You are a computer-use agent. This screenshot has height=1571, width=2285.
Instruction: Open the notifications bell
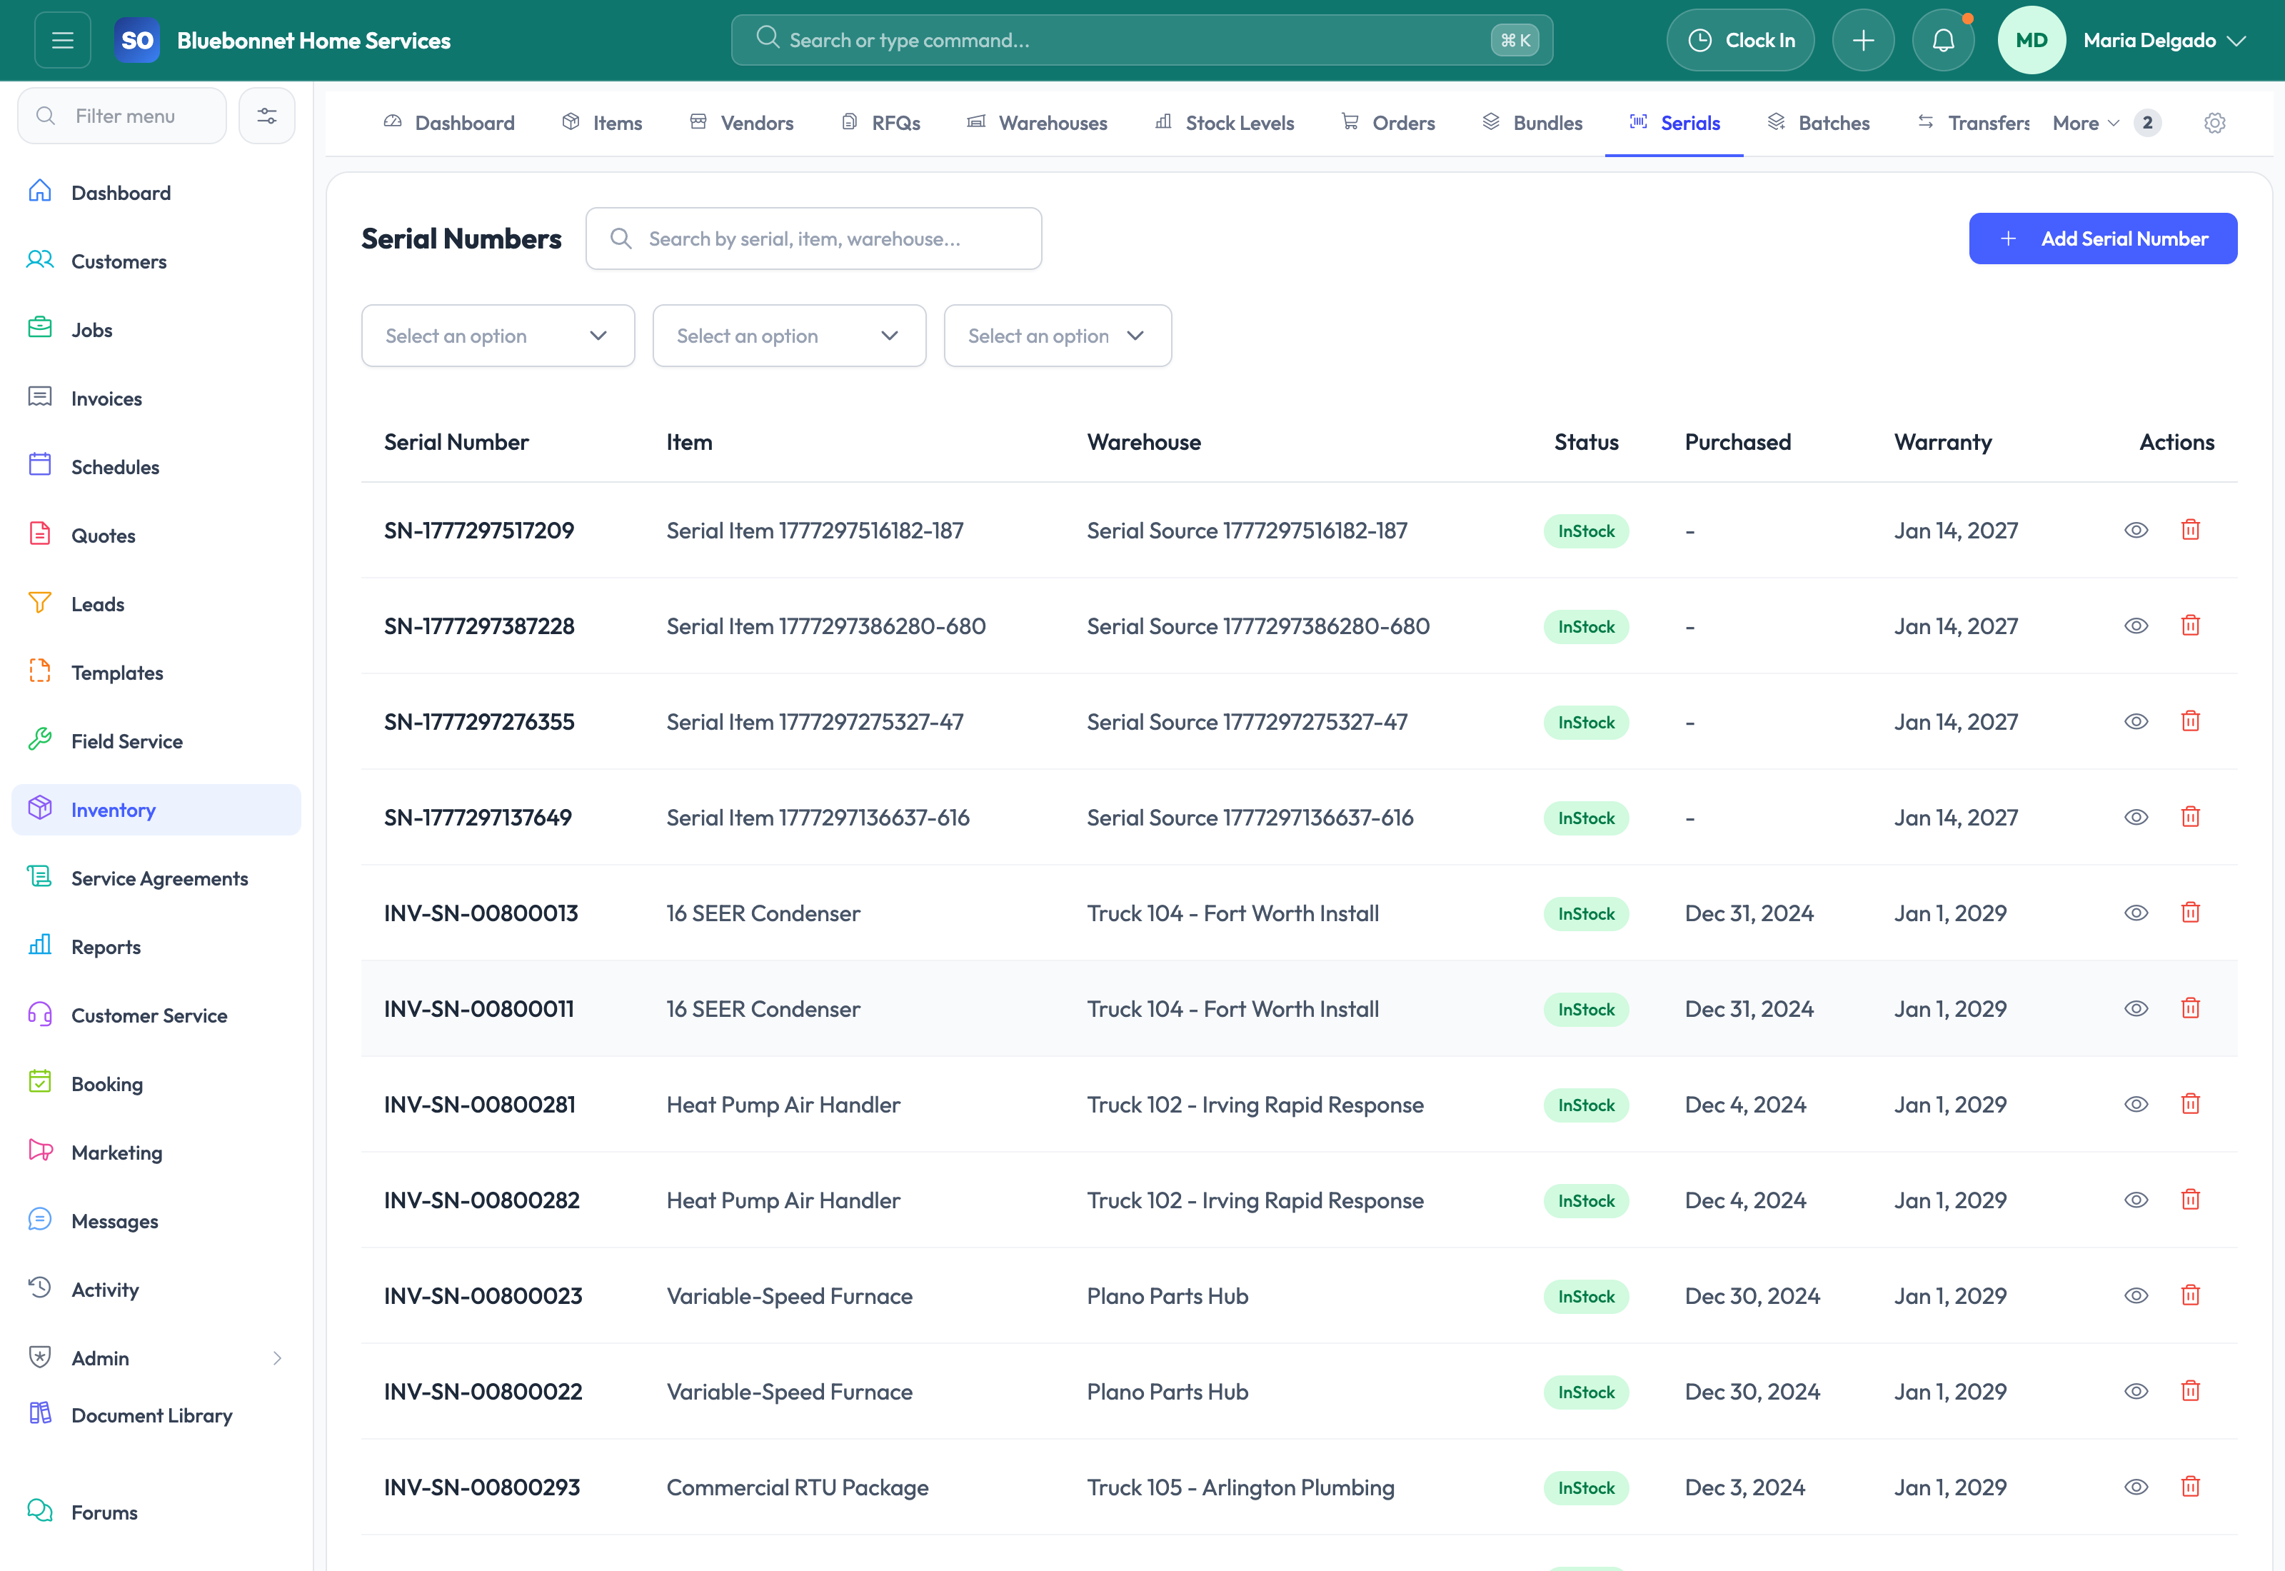pos(1942,41)
